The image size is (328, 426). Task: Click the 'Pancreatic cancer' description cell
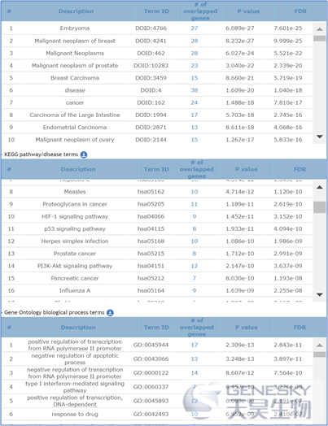tap(75, 278)
